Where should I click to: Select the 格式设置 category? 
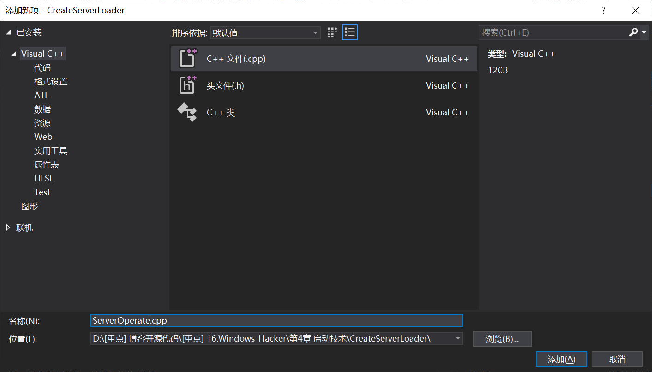pyautogui.click(x=51, y=82)
